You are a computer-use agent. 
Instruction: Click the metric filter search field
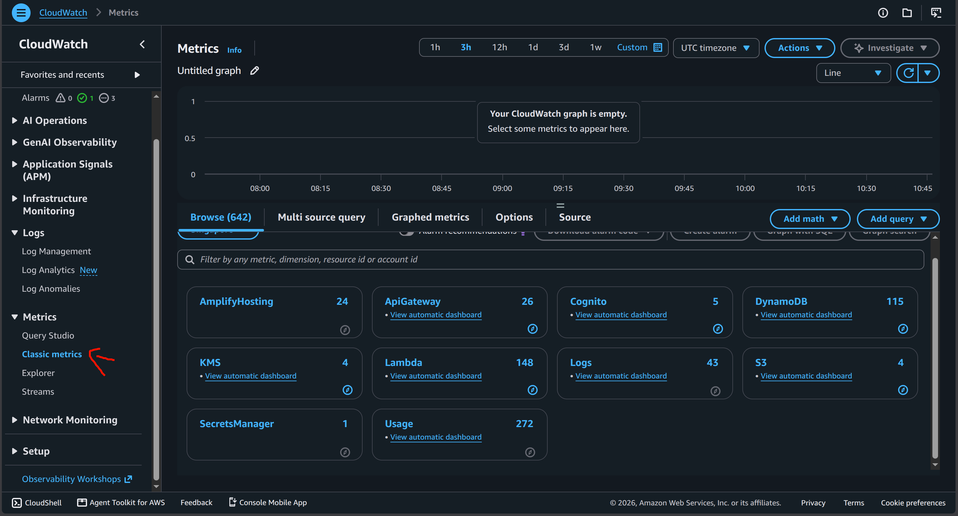tap(550, 260)
